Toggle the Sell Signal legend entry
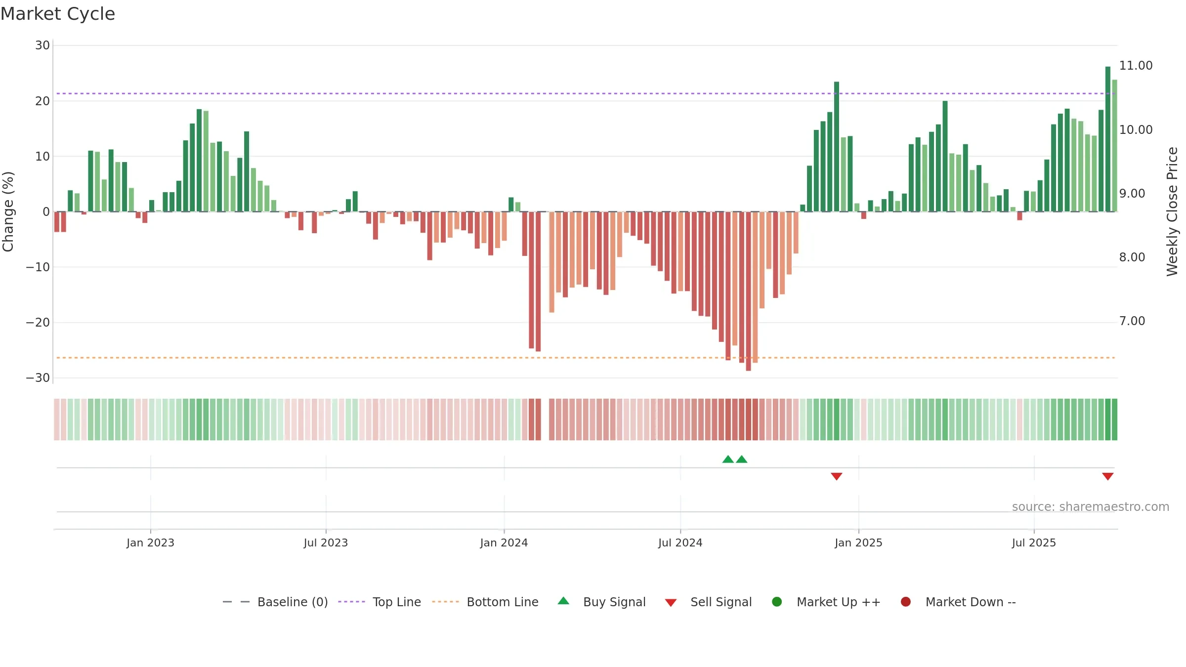Screen dimensions: 1186x667 tap(708, 602)
